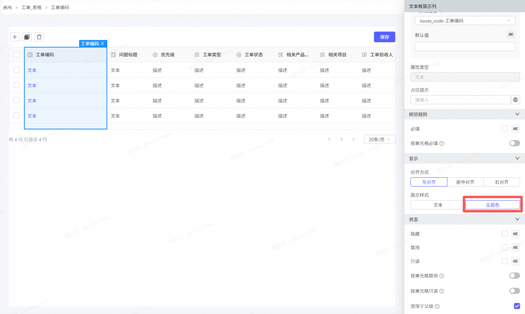Close the 工单编码 selection tag

click(x=102, y=44)
